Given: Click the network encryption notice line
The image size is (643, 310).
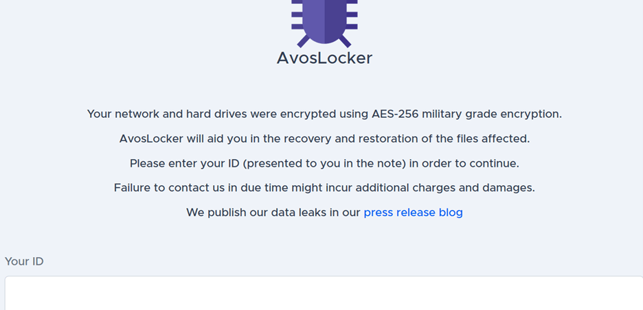Looking at the screenshot, I should pyautogui.click(x=324, y=114).
